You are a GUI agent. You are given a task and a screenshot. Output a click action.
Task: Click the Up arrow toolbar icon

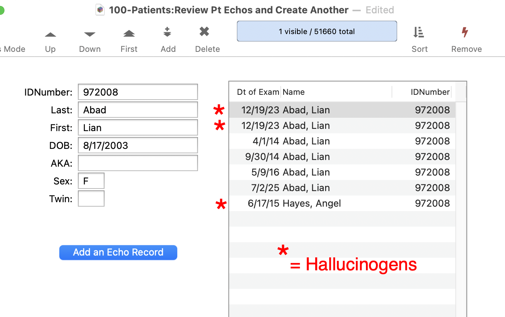50,35
